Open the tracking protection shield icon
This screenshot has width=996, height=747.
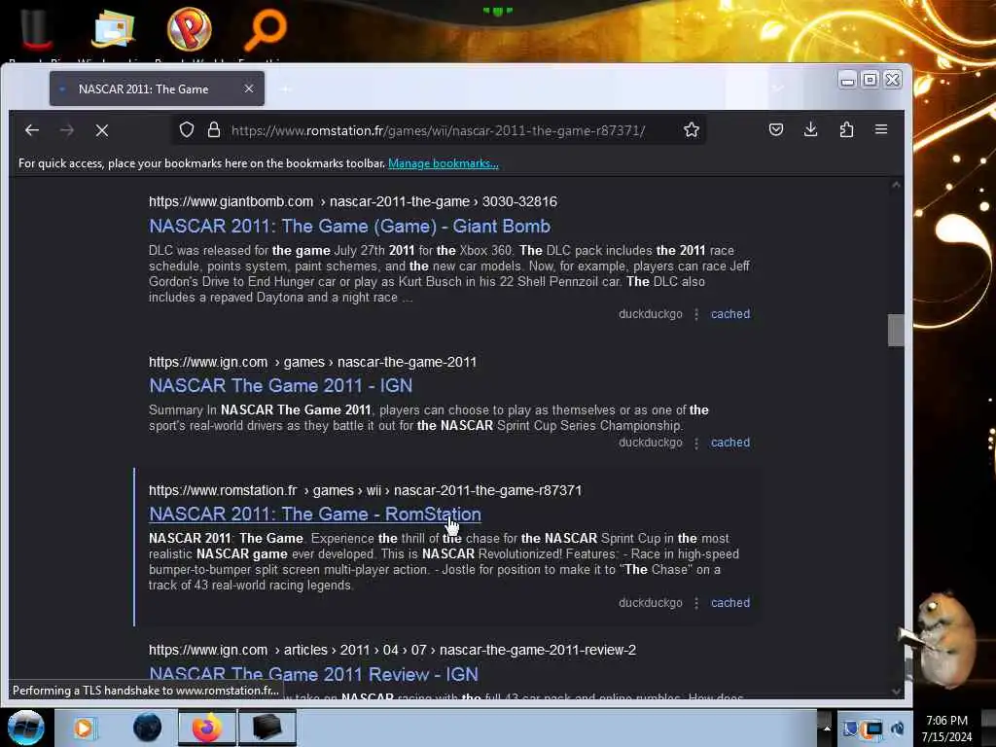186,129
